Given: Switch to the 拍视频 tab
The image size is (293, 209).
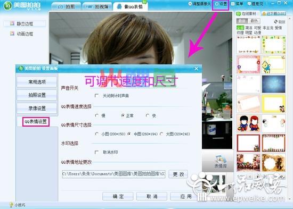Looking at the screenshot, I should [x=97, y=6].
